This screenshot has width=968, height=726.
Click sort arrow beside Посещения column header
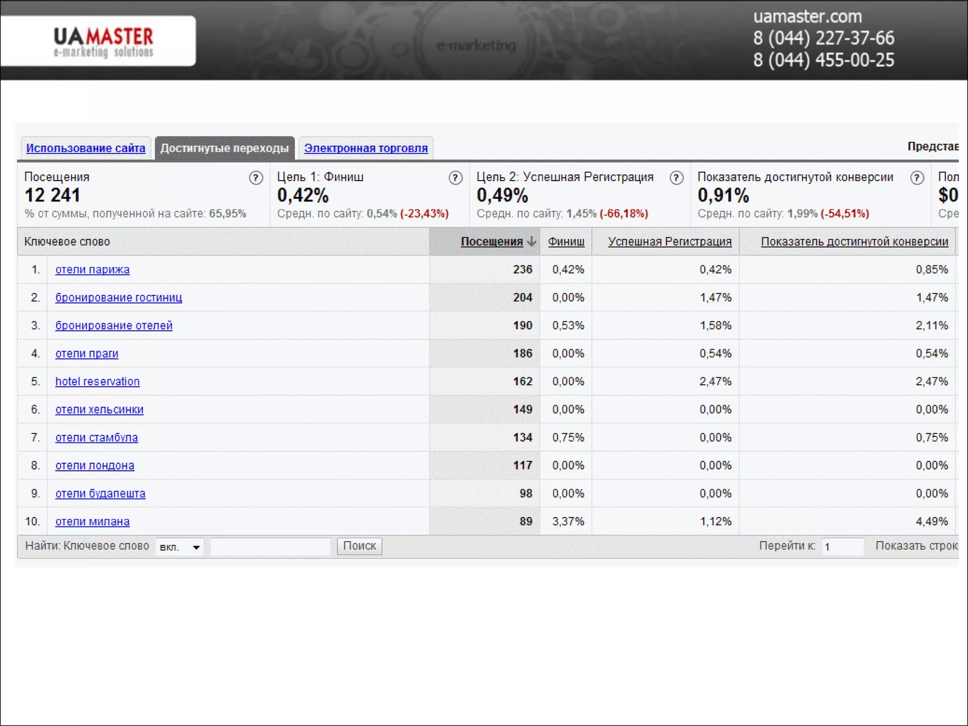pyautogui.click(x=532, y=242)
